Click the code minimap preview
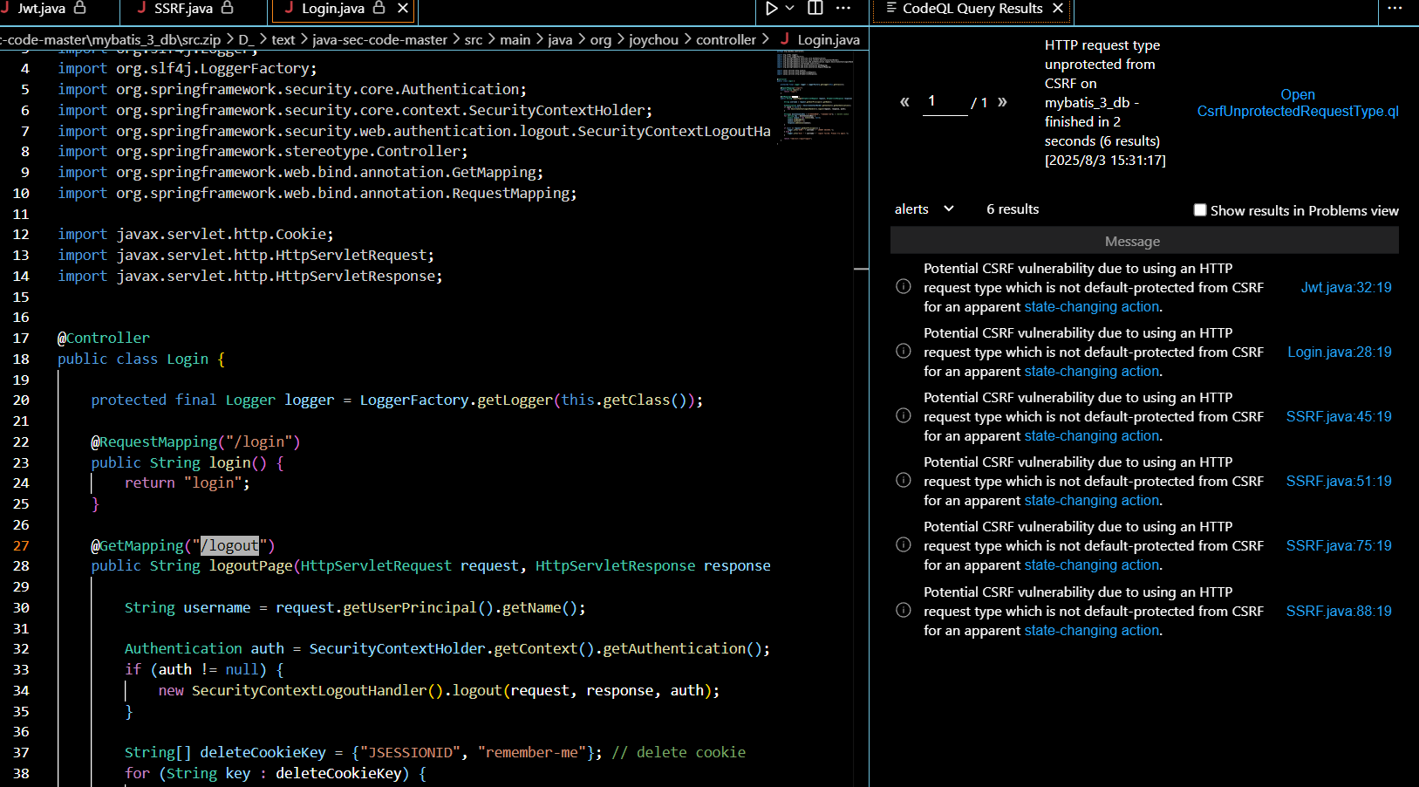Screen dimensions: 1419x787 click(814, 96)
